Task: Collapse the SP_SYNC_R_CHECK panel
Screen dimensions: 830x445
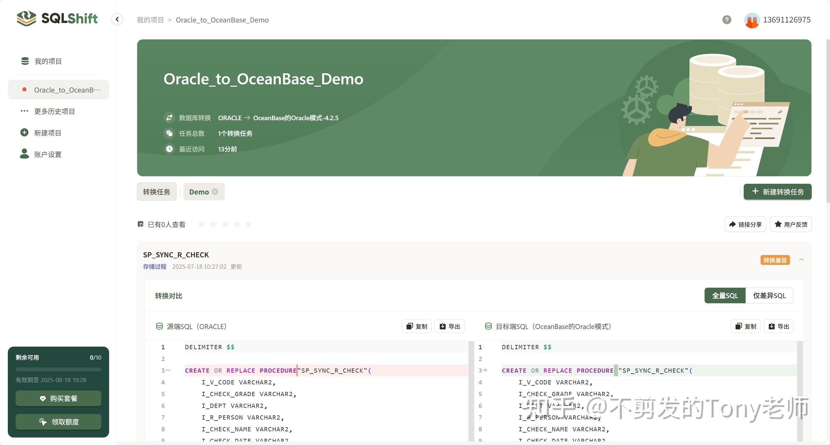Action: tap(802, 260)
